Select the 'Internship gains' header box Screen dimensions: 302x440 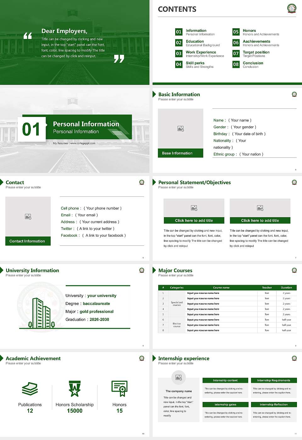pyautogui.click(x=225, y=404)
